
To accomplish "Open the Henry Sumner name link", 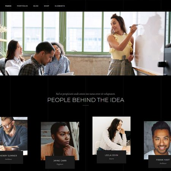I will 8,156.
